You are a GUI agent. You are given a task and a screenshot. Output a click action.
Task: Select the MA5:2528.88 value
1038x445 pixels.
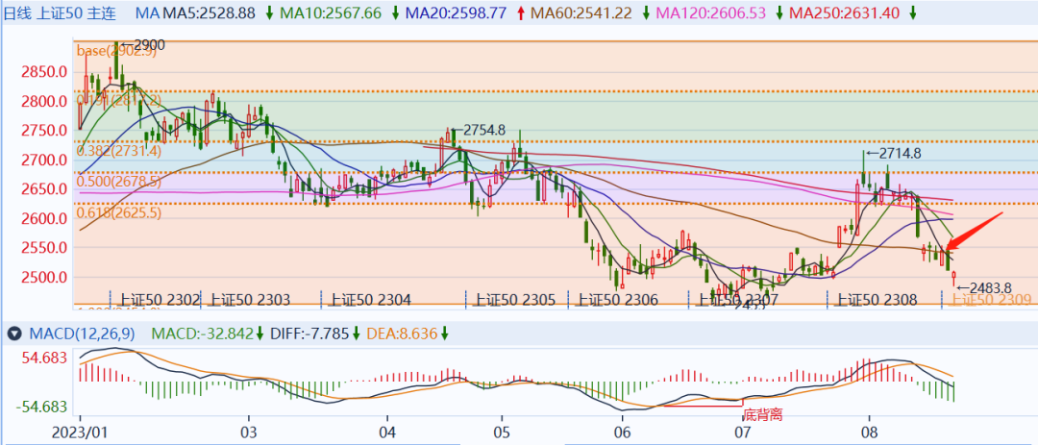click(210, 12)
